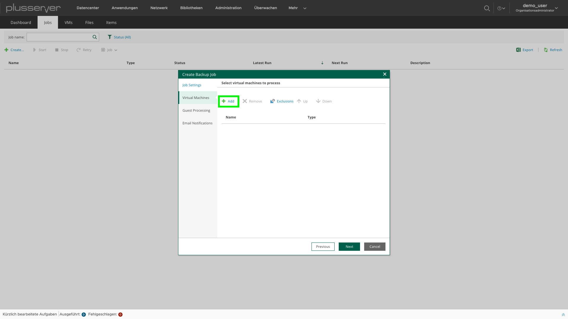Click the search magnifier in top bar

click(x=487, y=8)
